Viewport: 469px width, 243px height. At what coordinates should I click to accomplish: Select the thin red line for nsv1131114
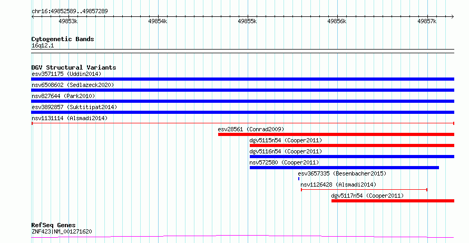pyautogui.click(x=242, y=123)
